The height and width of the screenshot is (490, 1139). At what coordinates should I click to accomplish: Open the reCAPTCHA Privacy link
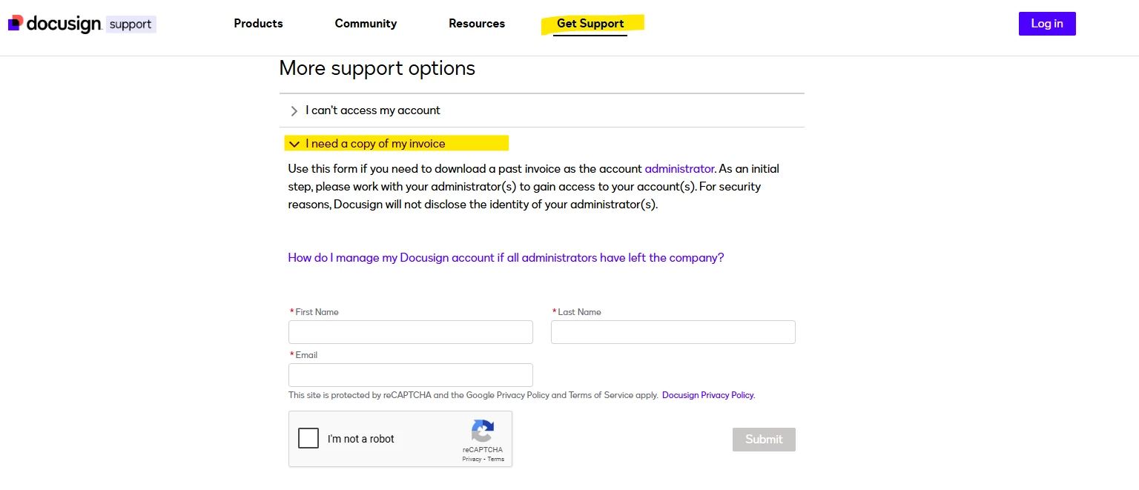[472, 460]
